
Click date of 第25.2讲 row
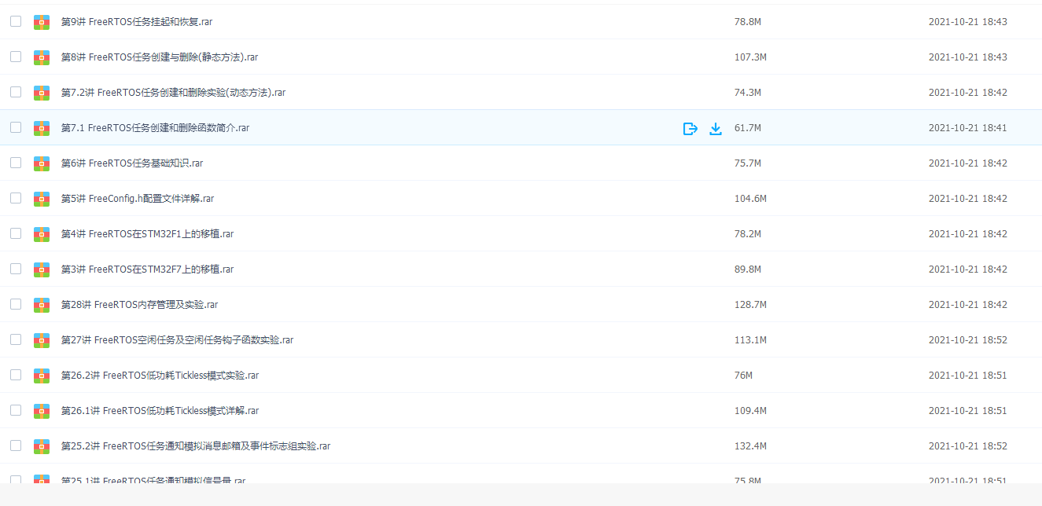967,446
